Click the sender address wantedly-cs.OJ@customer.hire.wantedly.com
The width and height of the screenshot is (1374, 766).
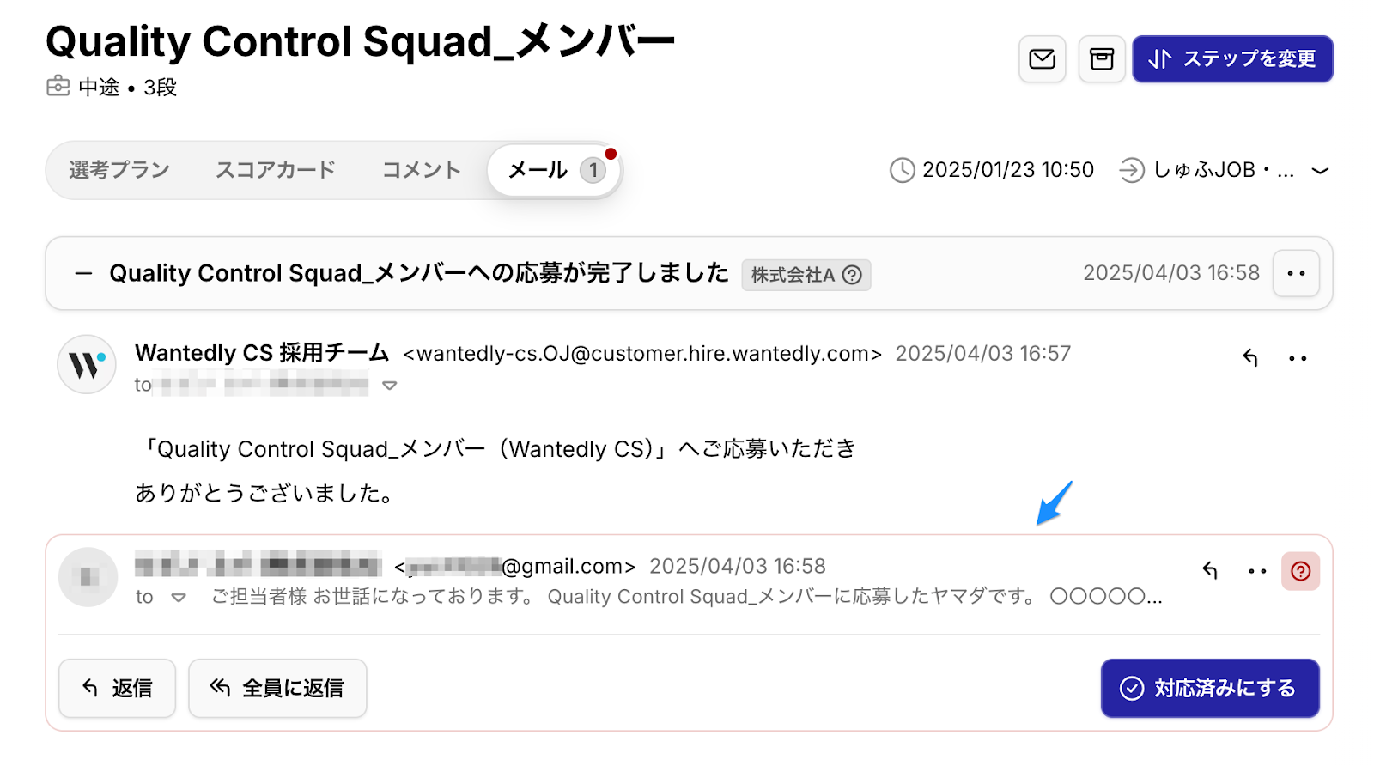(x=642, y=354)
